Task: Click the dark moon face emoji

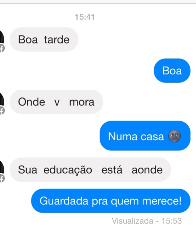Action: (174, 136)
